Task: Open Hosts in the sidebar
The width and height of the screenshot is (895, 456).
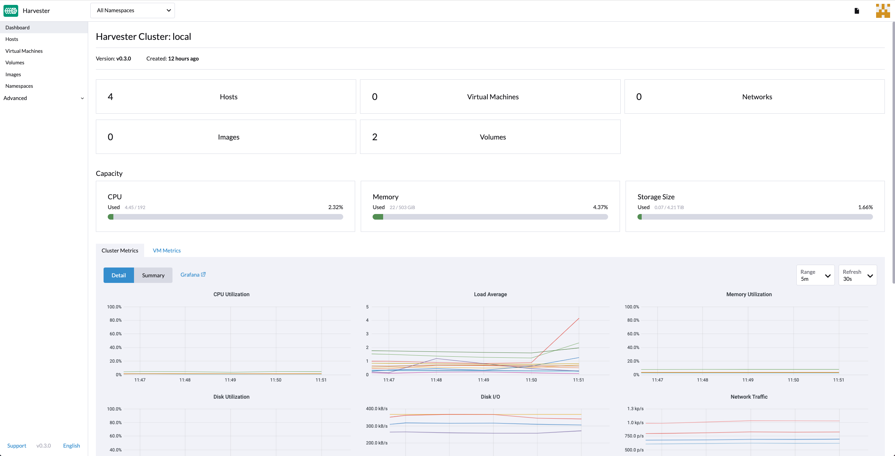Action: [12, 39]
